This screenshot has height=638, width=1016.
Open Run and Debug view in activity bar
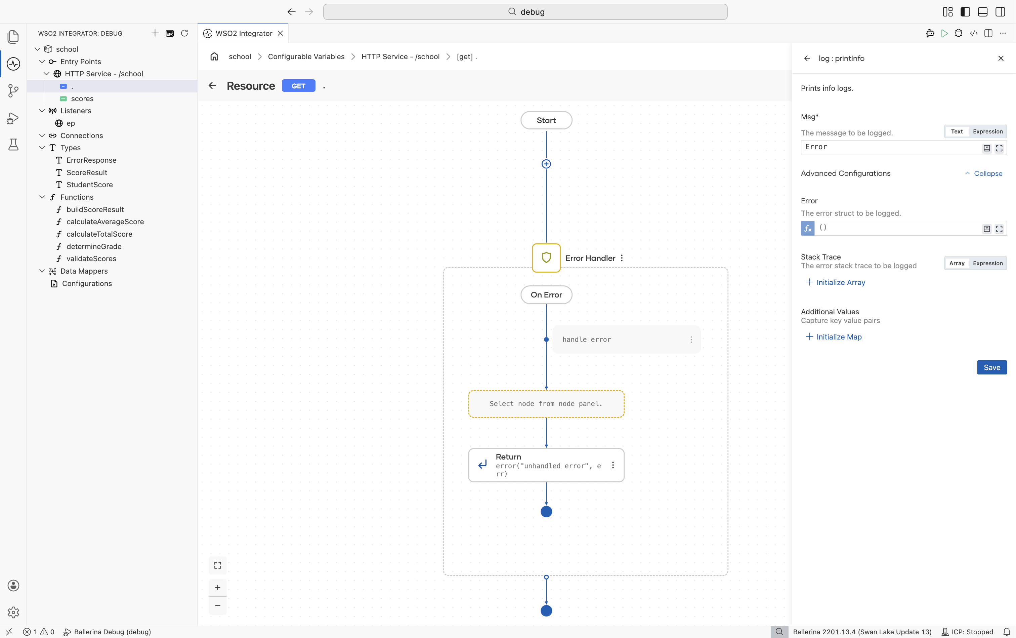[x=13, y=118]
